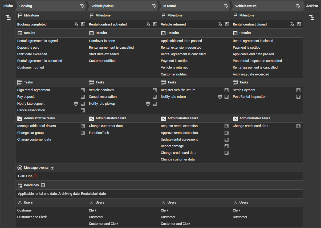Click translate icon next to Booking completed
The height and width of the screenshot is (228, 321).
[76, 24]
